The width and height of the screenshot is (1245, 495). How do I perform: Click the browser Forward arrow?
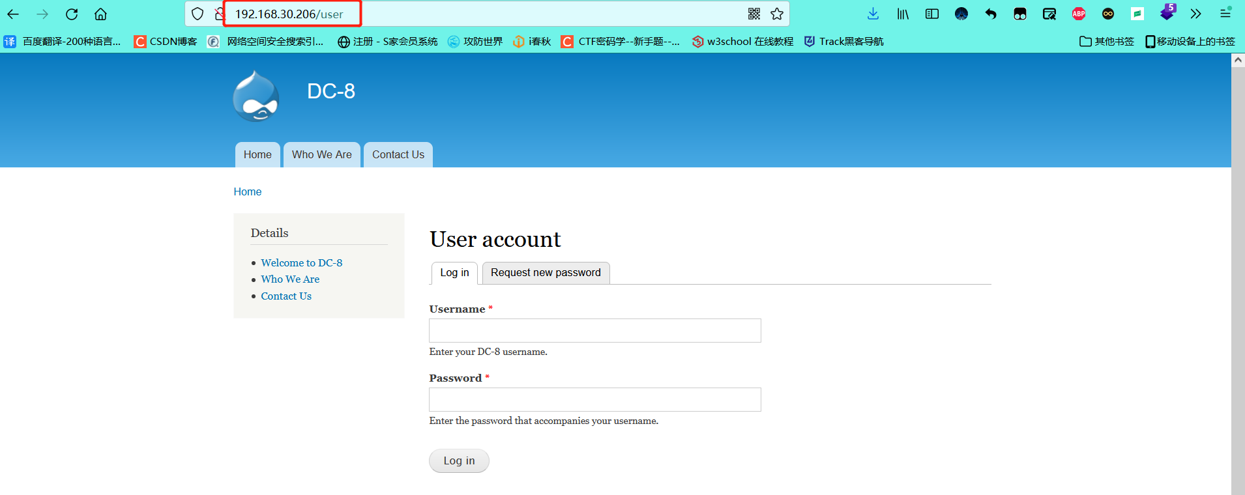(x=42, y=14)
